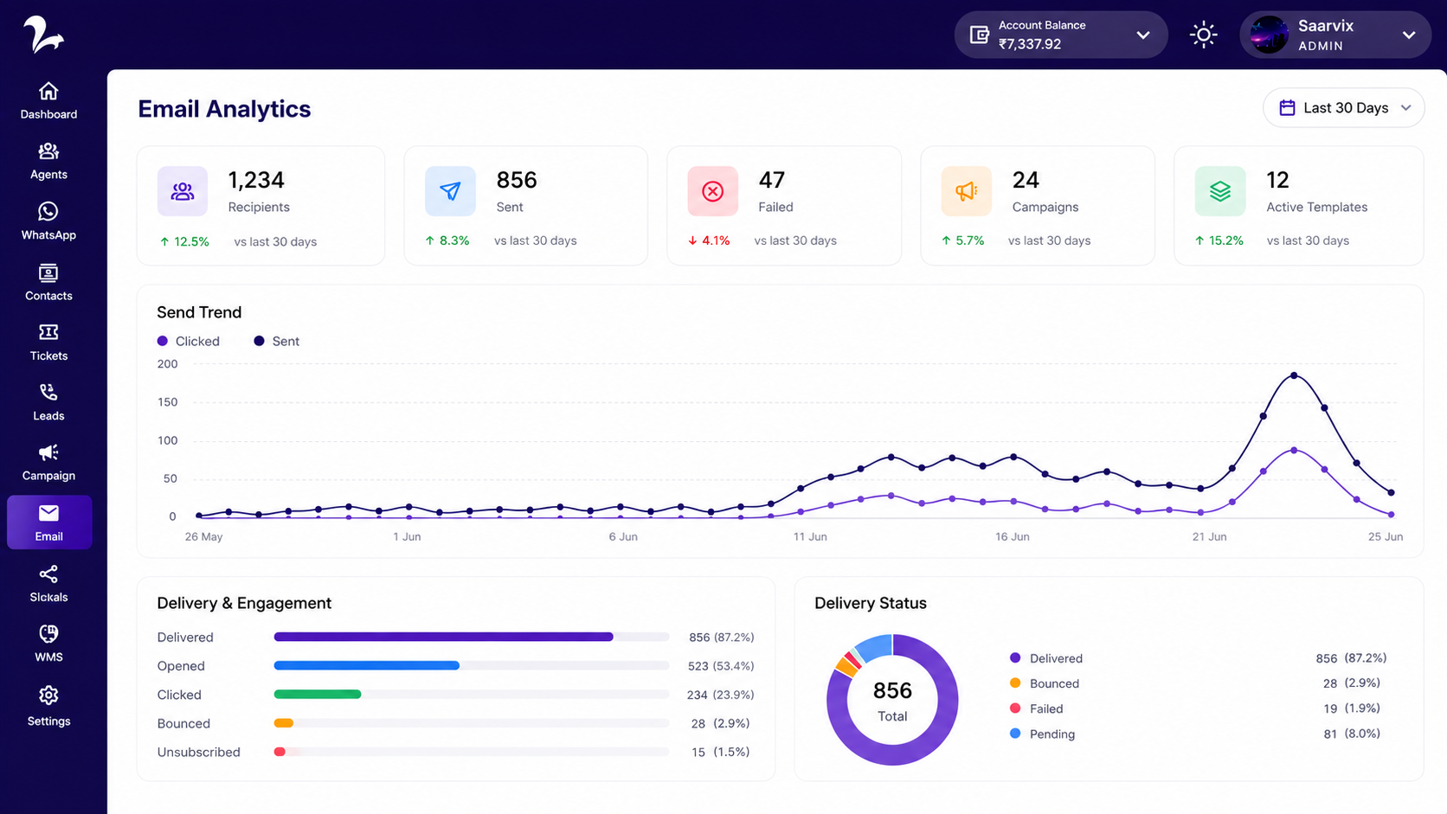Click the 24 Campaigns count
Viewport: 1447px width, 814px height.
pos(1026,180)
